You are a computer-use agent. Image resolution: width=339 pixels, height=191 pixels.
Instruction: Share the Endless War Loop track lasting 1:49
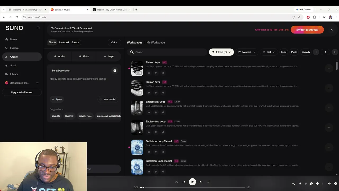pos(163,132)
